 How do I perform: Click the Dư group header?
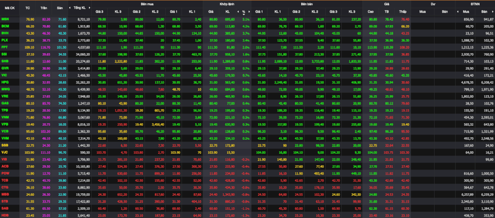tap(433, 4)
